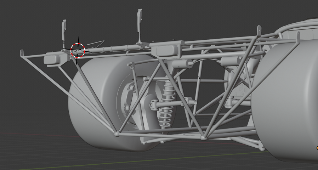Click the lower-left frame ball joint
This screenshot has height=170, width=318.
117,134
